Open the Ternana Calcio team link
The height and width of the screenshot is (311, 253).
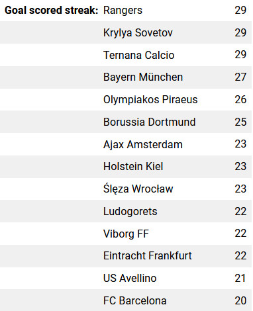[139, 55]
